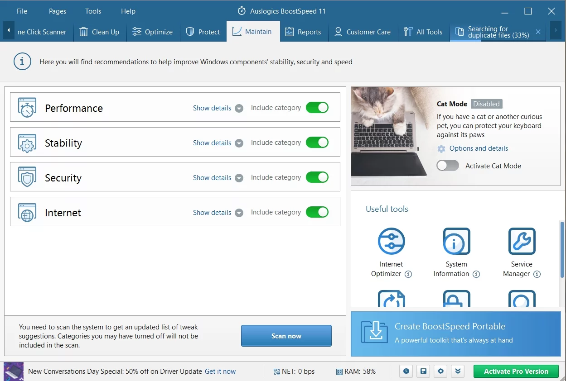The image size is (566, 381).
Task: Click the Scan now button
Action: click(x=286, y=336)
